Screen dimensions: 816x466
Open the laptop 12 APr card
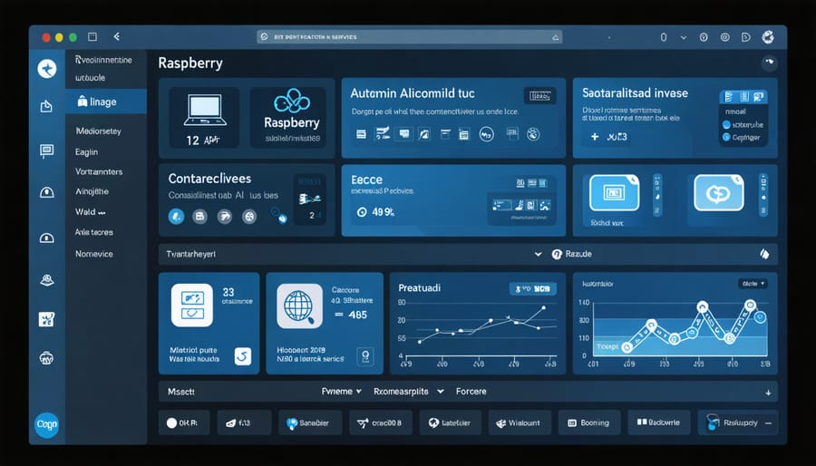click(206, 118)
